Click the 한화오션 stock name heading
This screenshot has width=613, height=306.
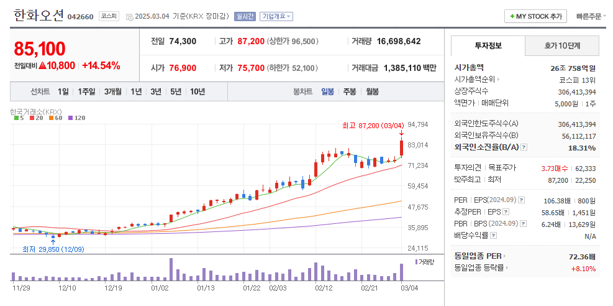pyautogui.click(x=39, y=16)
